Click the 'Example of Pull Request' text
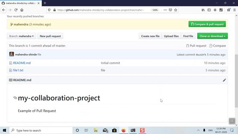This screenshot has width=238, height=134. [x=37, y=111]
